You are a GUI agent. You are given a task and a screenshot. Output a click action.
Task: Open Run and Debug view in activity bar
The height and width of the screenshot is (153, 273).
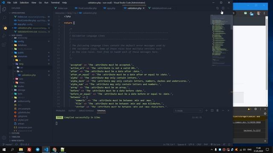click(4, 36)
